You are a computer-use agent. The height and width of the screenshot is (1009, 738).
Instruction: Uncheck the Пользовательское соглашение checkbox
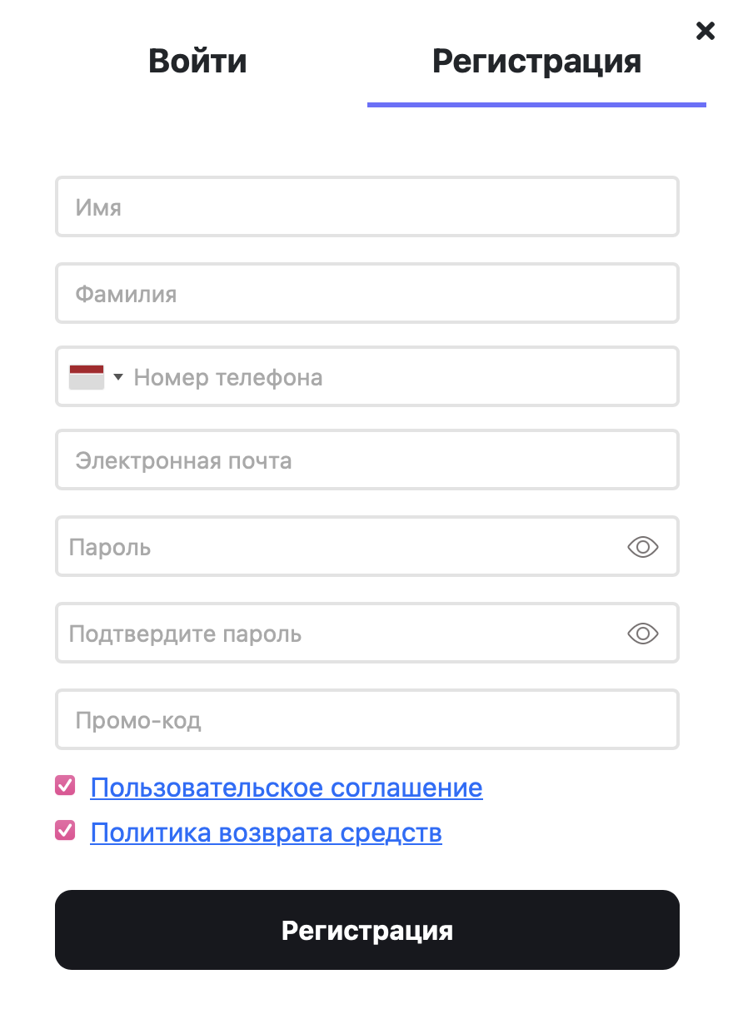(65, 785)
